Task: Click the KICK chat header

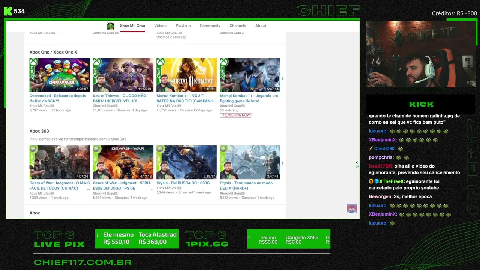Action: 421,104
